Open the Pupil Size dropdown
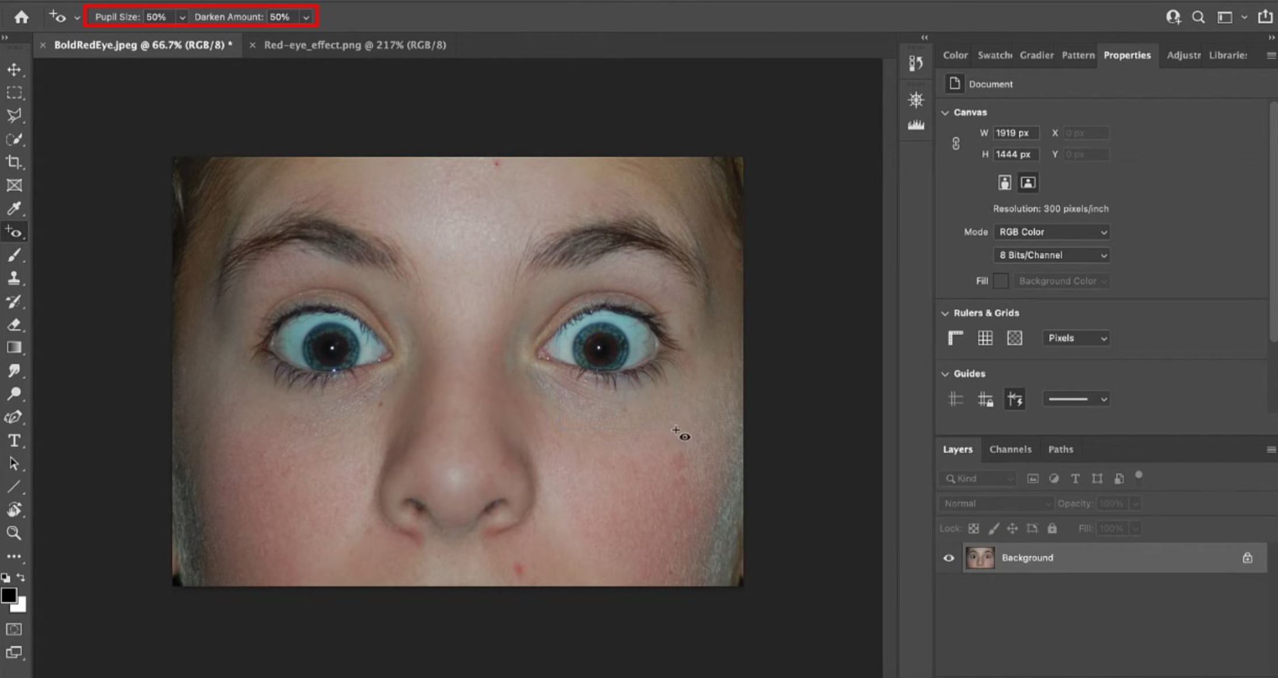 [182, 17]
